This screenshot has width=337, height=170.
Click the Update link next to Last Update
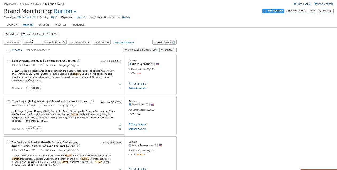[x=126, y=17]
